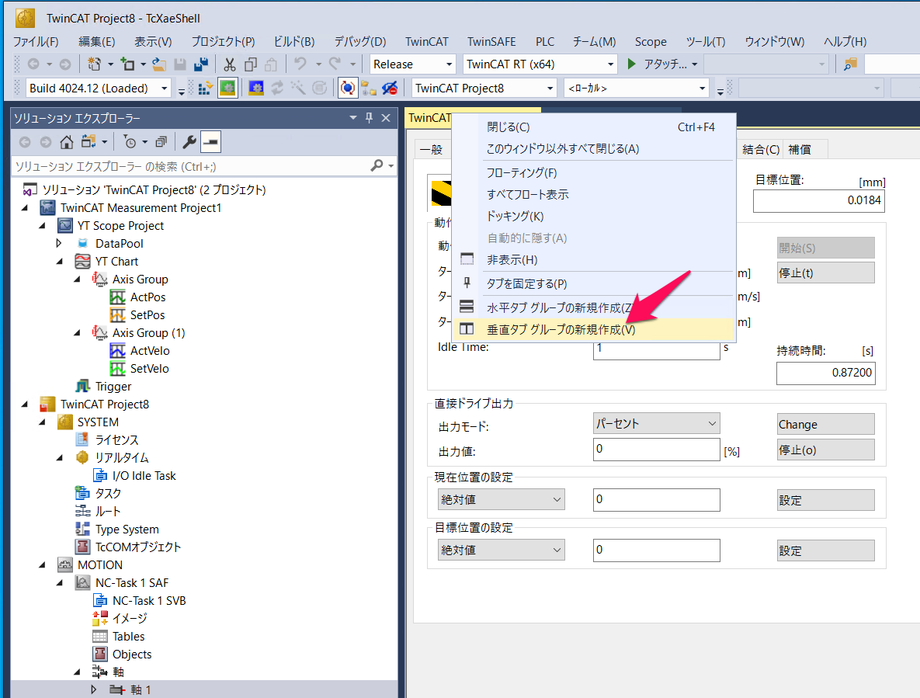Image resolution: width=920 pixels, height=698 pixels.
Task: Click the Cut scissors icon
Action: pos(229,64)
